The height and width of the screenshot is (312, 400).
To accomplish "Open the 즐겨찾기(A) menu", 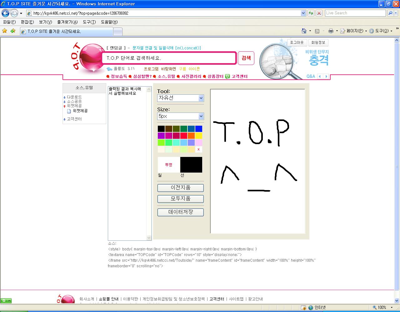I will click(67, 22).
